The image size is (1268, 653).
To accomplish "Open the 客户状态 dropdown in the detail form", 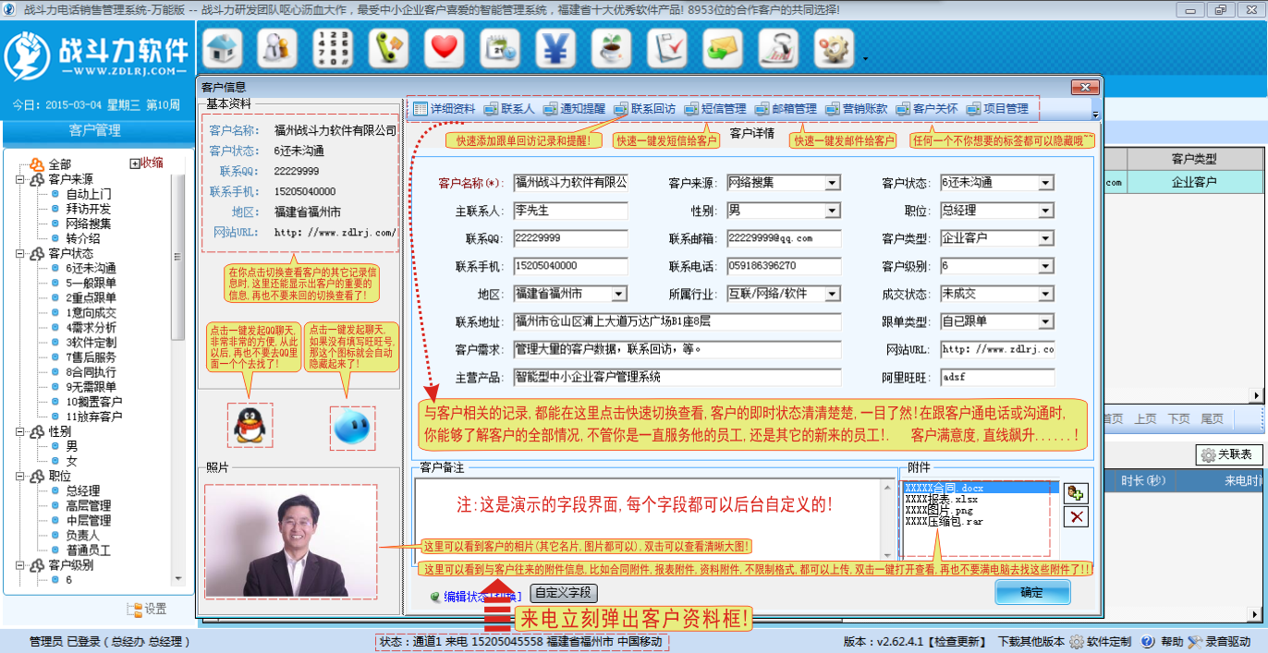I will pos(1046,183).
